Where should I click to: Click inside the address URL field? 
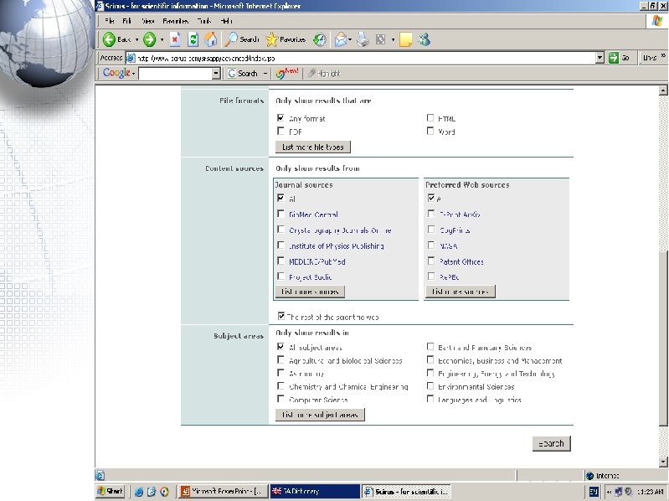(x=361, y=58)
